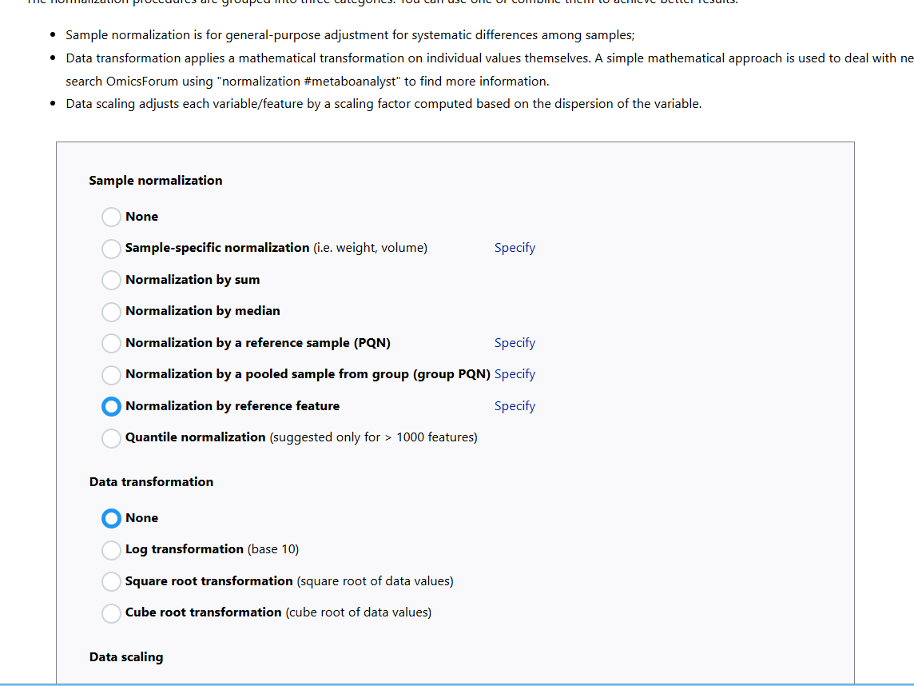Image resolution: width=914 pixels, height=686 pixels.
Task: Click Specify beside reference sample (PQN)
Action: point(515,343)
